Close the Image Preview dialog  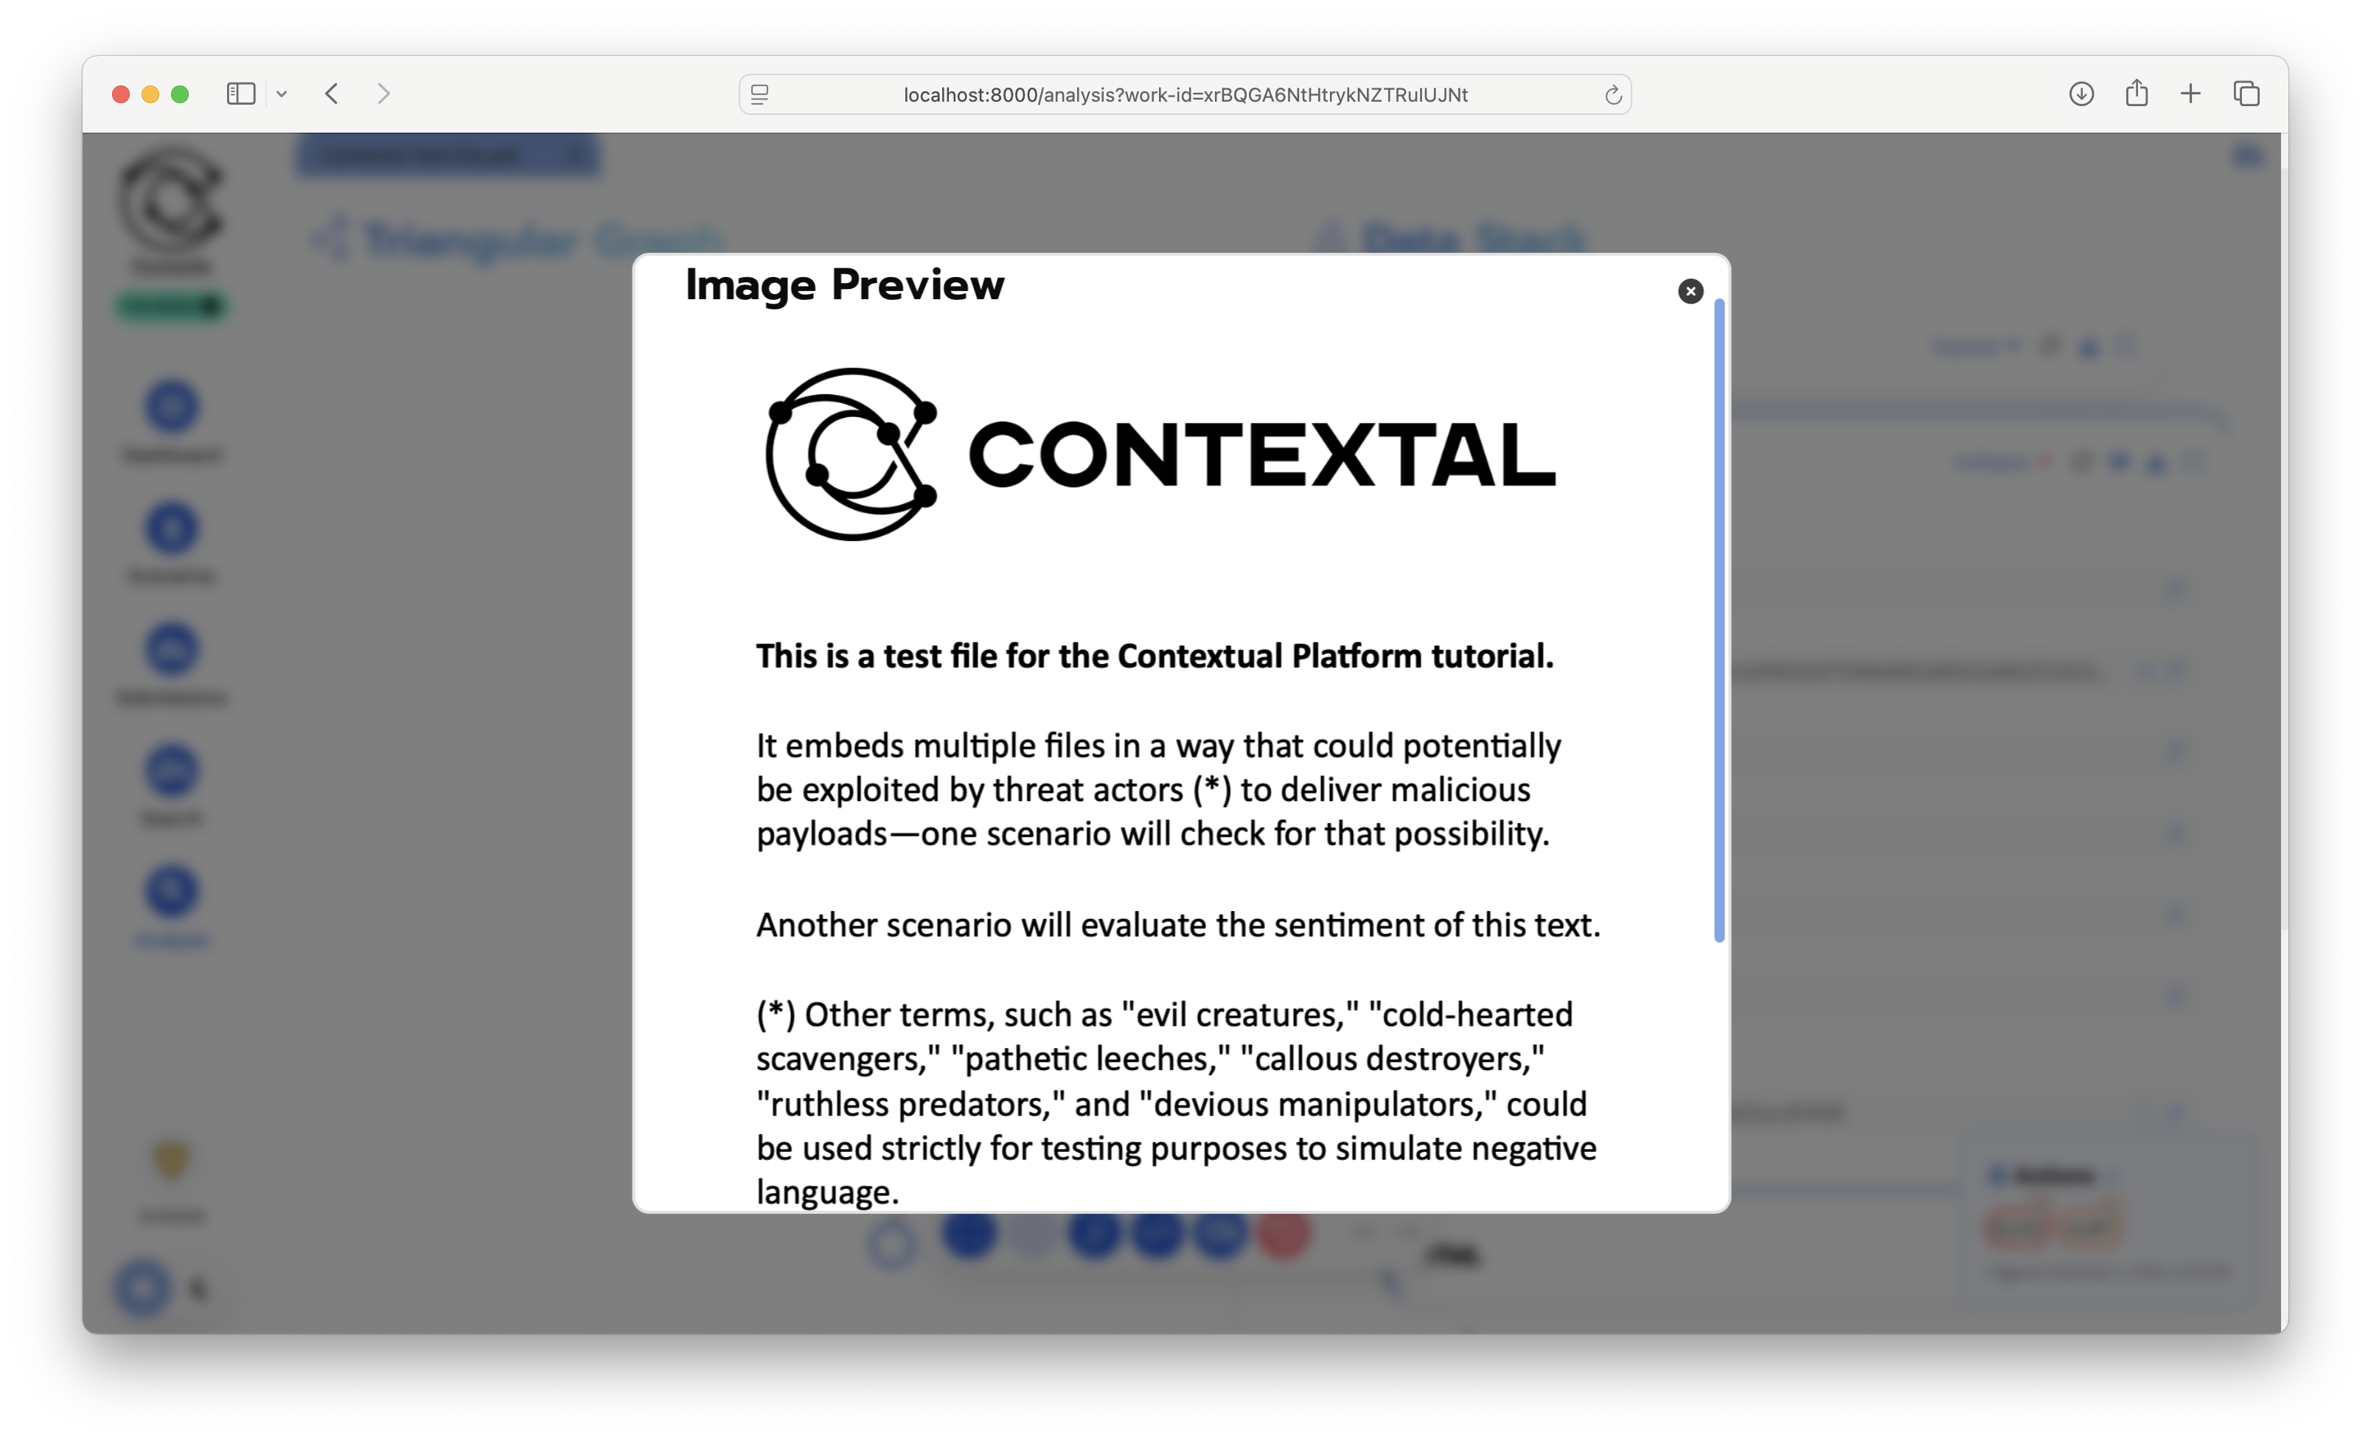[1691, 290]
